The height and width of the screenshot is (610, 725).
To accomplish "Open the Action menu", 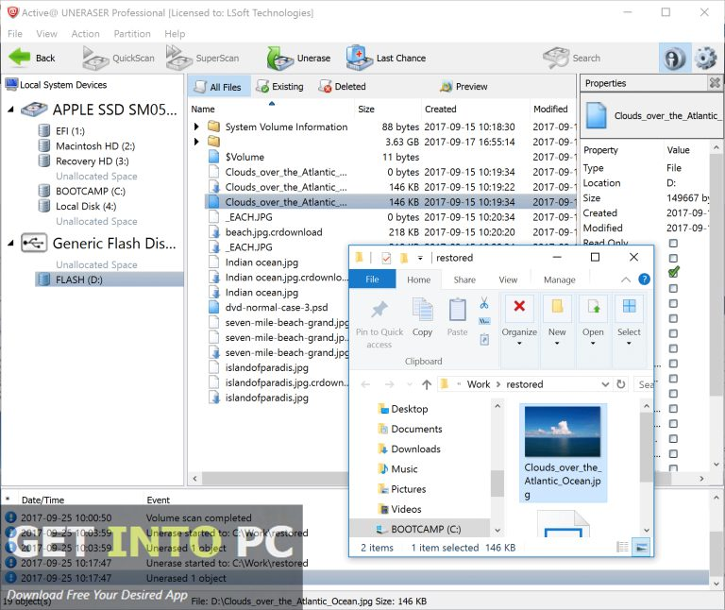I will (x=86, y=34).
